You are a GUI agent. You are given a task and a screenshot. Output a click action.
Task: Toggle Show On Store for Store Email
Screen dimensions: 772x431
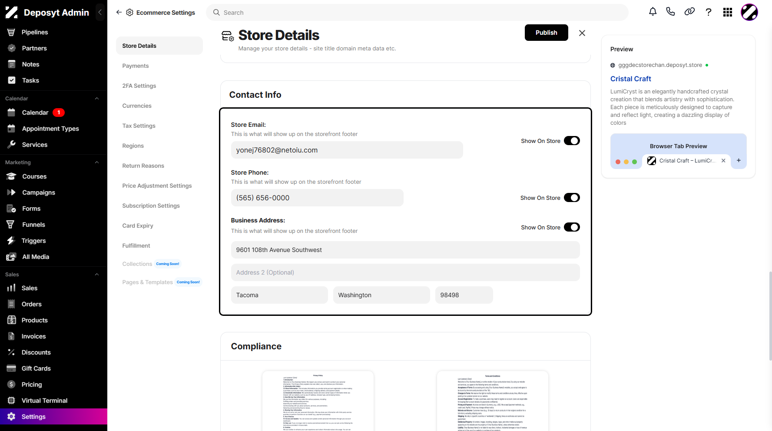click(572, 141)
